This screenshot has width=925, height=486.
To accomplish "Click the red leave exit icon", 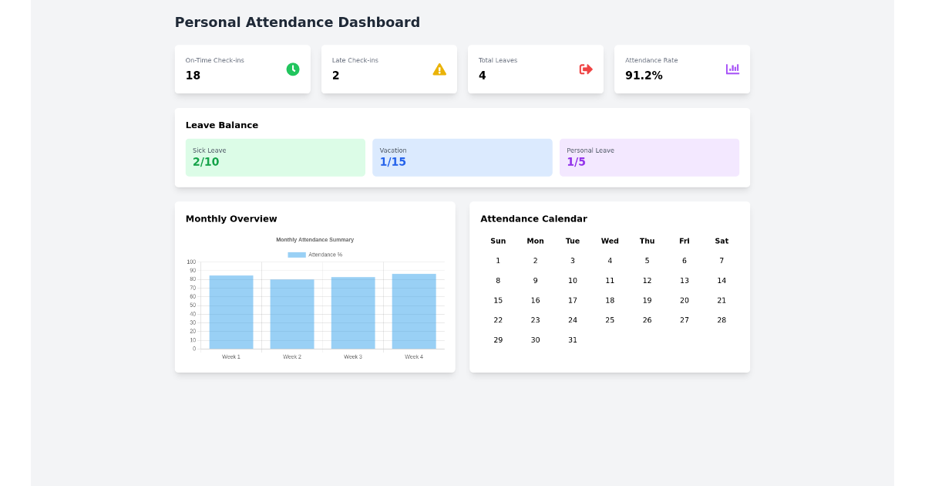I will 586,69.
